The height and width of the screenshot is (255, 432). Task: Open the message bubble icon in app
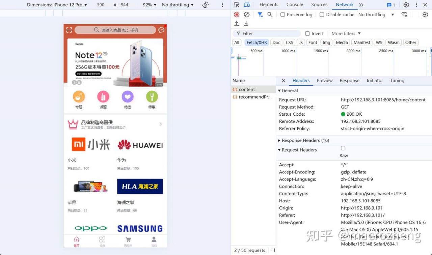pos(161,30)
